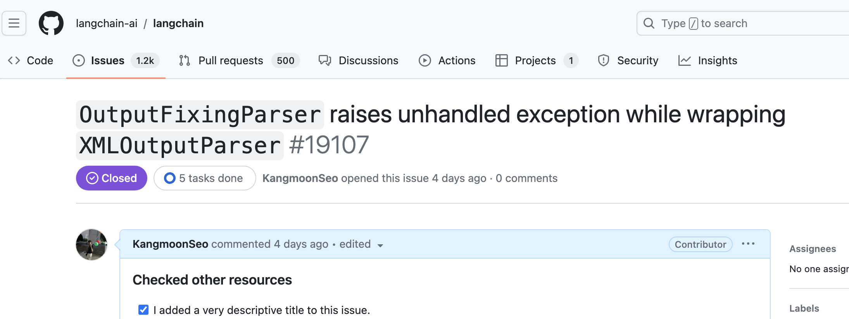Click the Projects tab
Viewport: 849px width, 319px height.
(535, 60)
